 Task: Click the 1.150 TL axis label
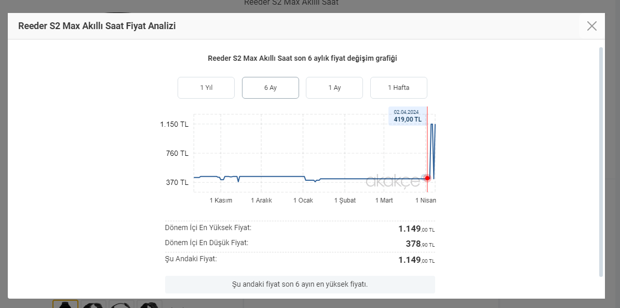tap(174, 124)
